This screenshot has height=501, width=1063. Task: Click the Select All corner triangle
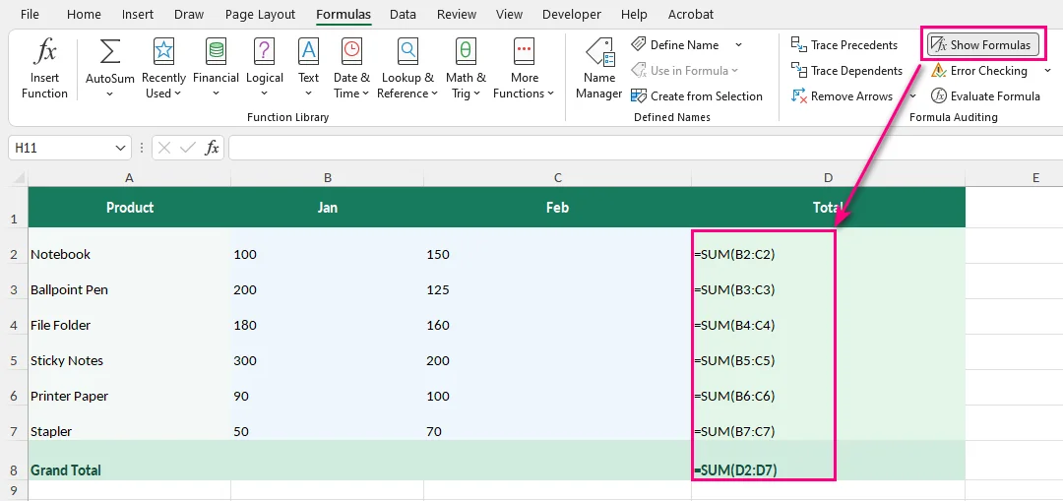pyautogui.click(x=18, y=178)
